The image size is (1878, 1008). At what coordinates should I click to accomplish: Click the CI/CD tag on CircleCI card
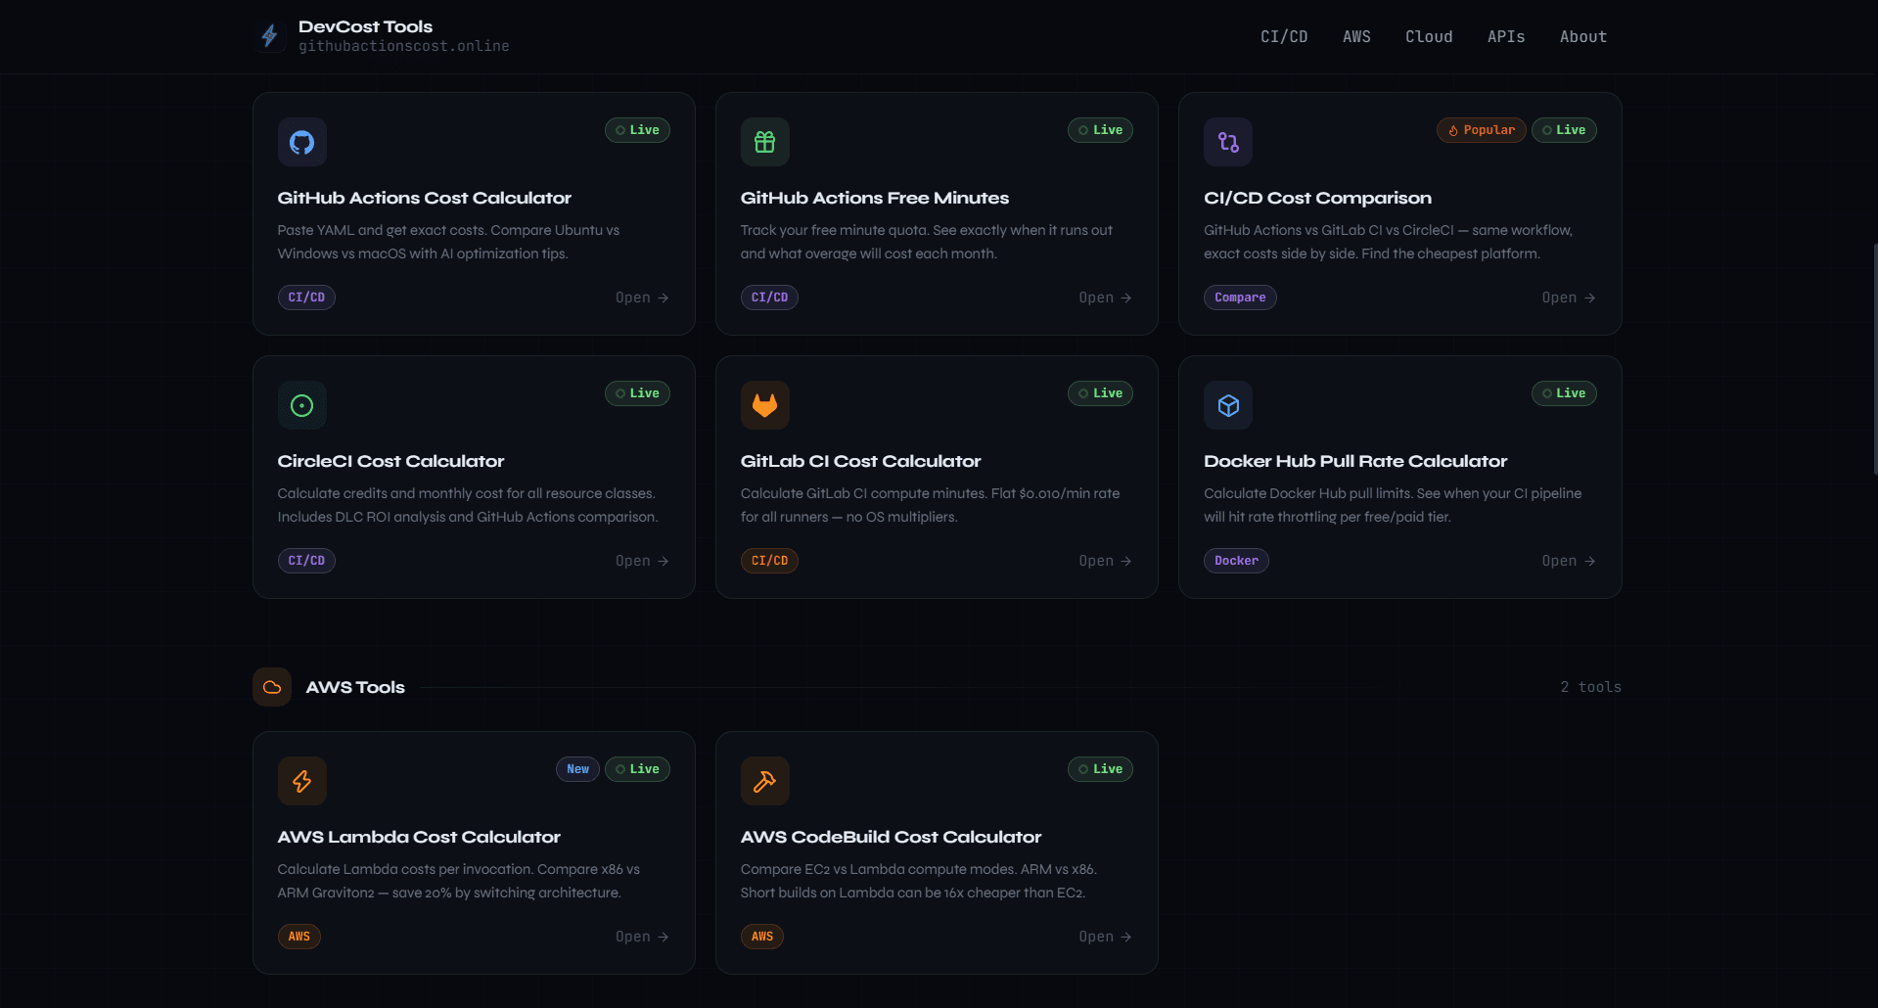coord(306,561)
